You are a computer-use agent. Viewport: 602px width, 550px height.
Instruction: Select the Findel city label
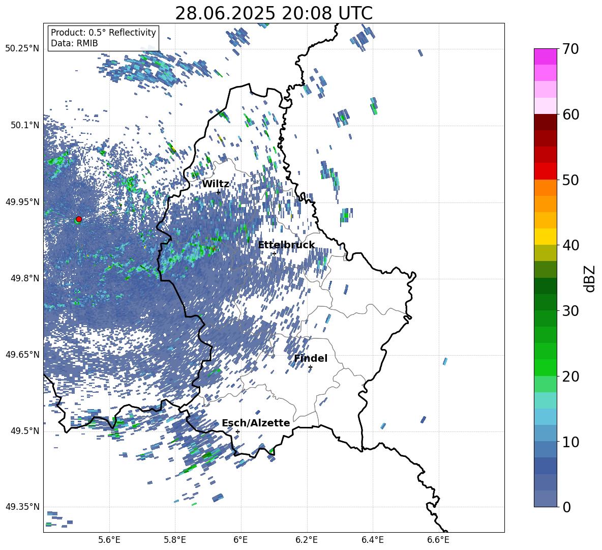click(x=311, y=358)
